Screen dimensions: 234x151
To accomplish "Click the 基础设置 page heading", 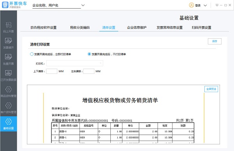I will click(189, 18).
